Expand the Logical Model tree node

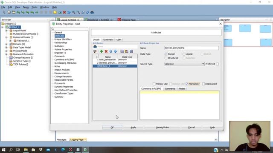6,31
